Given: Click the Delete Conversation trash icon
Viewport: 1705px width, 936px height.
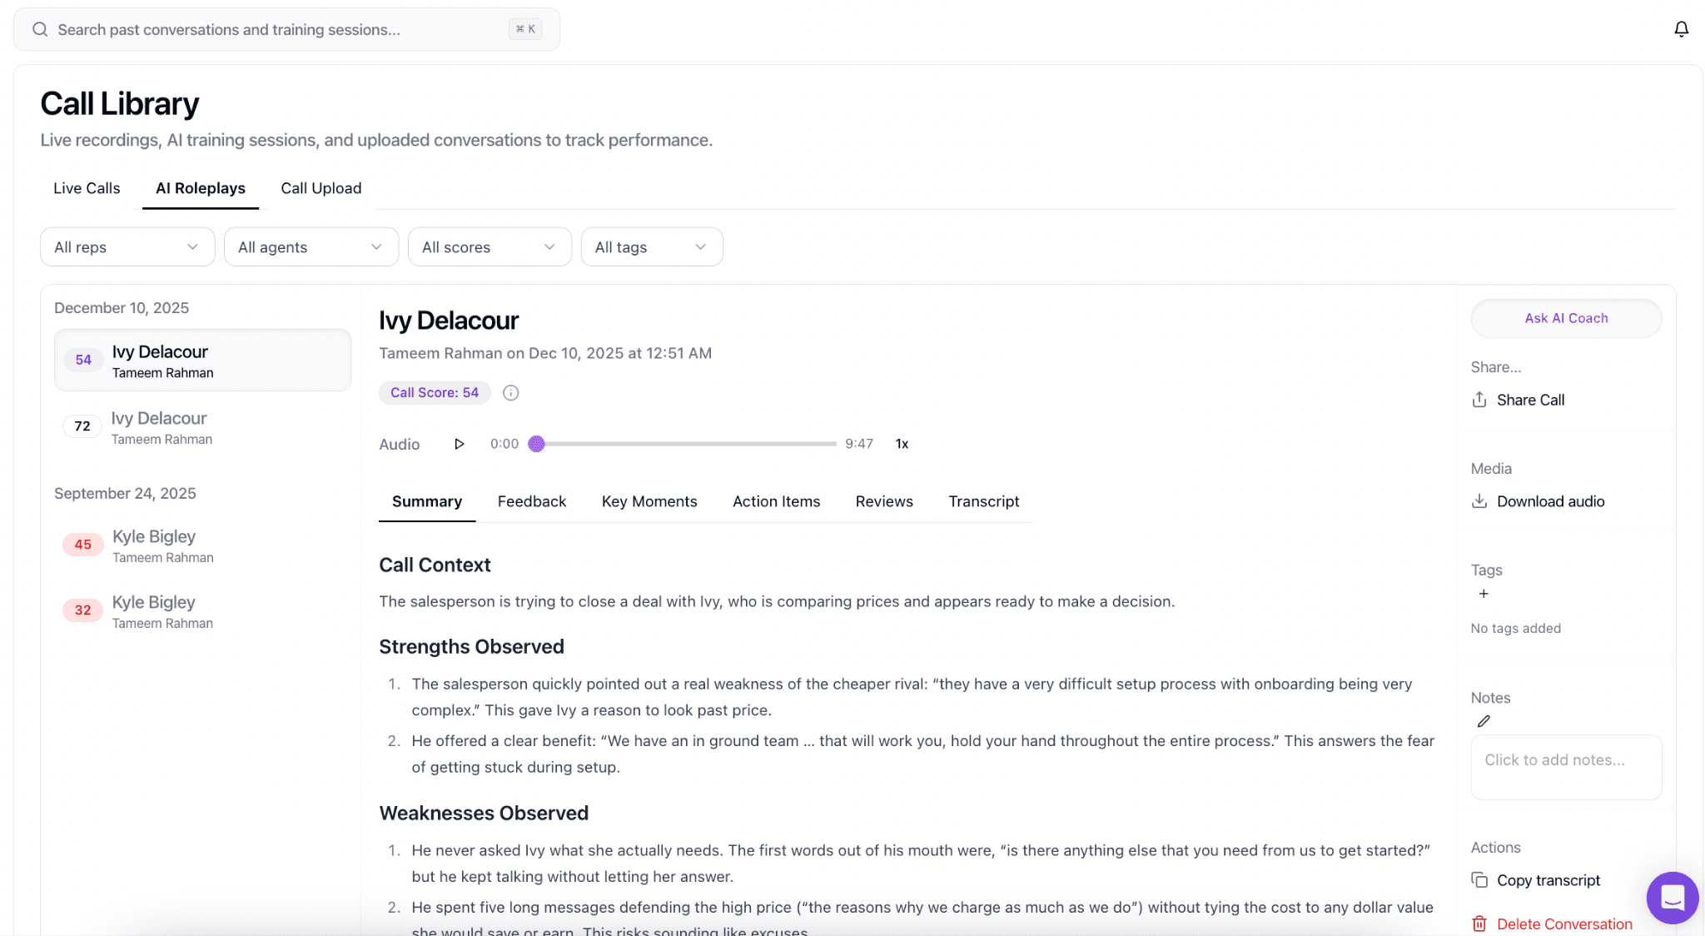Looking at the screenshot, I should (1479, 924).
